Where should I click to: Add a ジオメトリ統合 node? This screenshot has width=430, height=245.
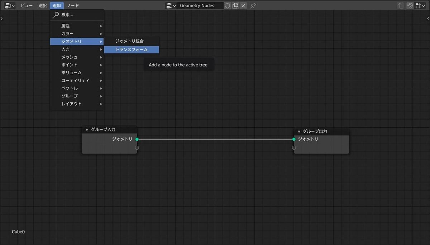click(x=132, y=41)
